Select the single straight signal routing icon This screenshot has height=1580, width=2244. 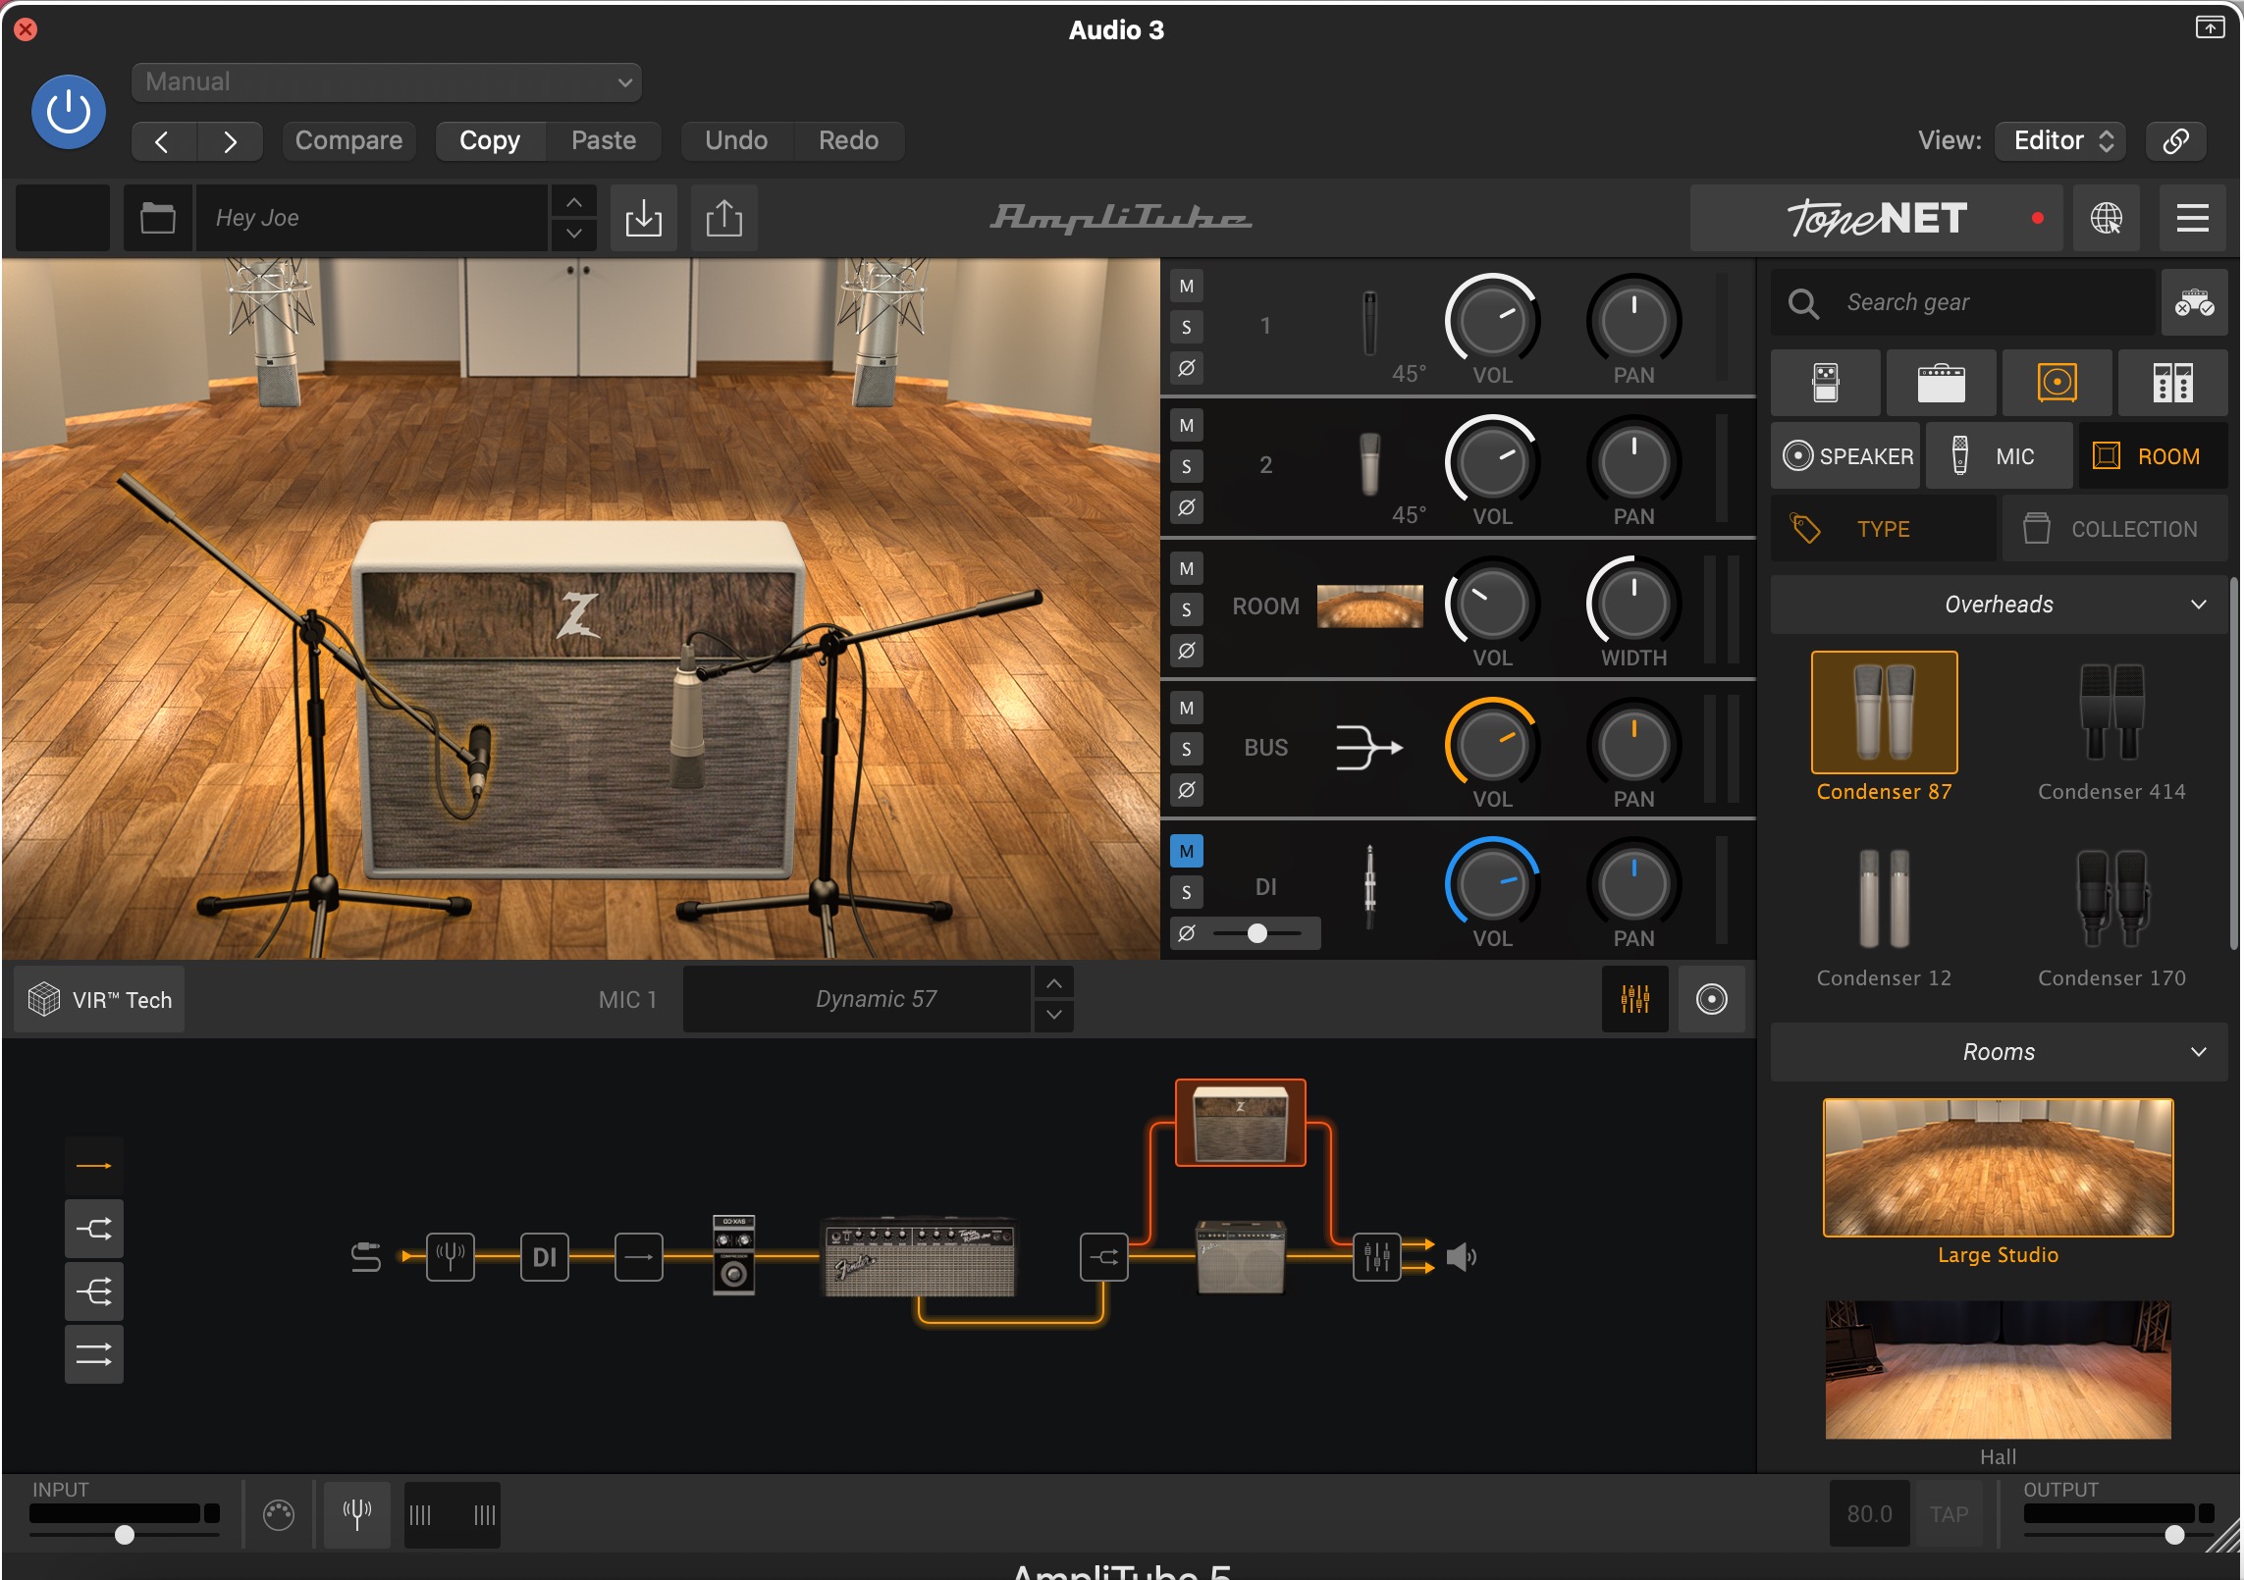pos(94,1166)
